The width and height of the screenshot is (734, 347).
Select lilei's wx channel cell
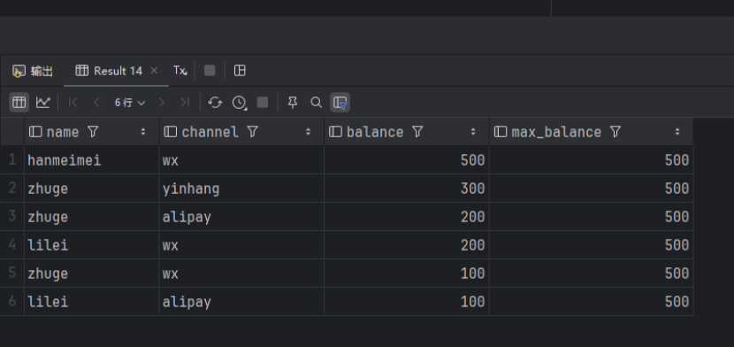click(241, 245)
